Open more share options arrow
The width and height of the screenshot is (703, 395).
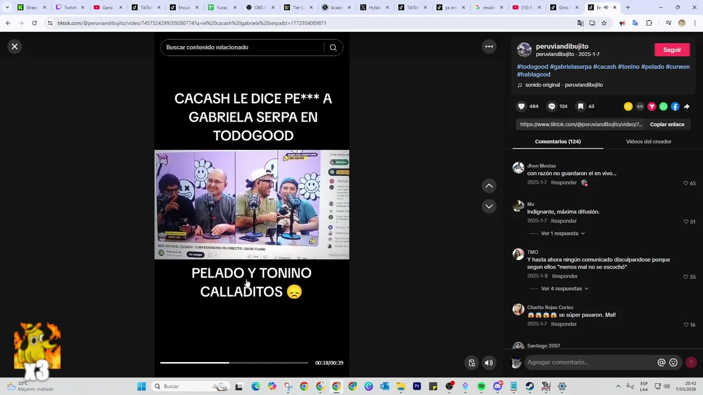pyautogui.click(x=687, y=106)
